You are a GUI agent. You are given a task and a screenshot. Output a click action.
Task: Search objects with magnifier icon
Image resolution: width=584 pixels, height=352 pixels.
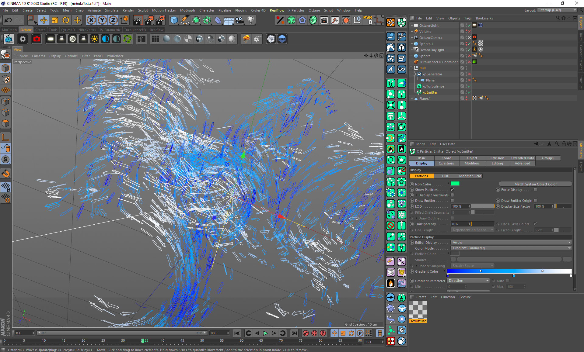point(558,18)
